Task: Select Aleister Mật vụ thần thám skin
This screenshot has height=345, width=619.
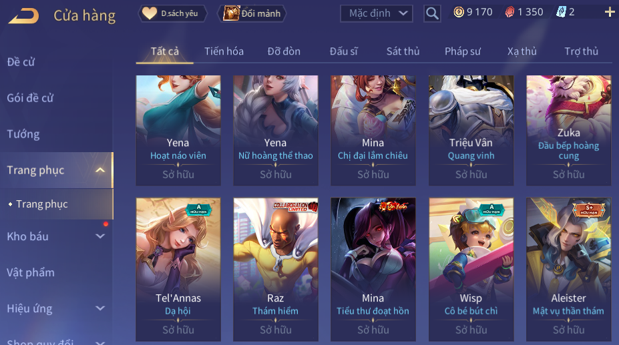Action: [568, 269]
